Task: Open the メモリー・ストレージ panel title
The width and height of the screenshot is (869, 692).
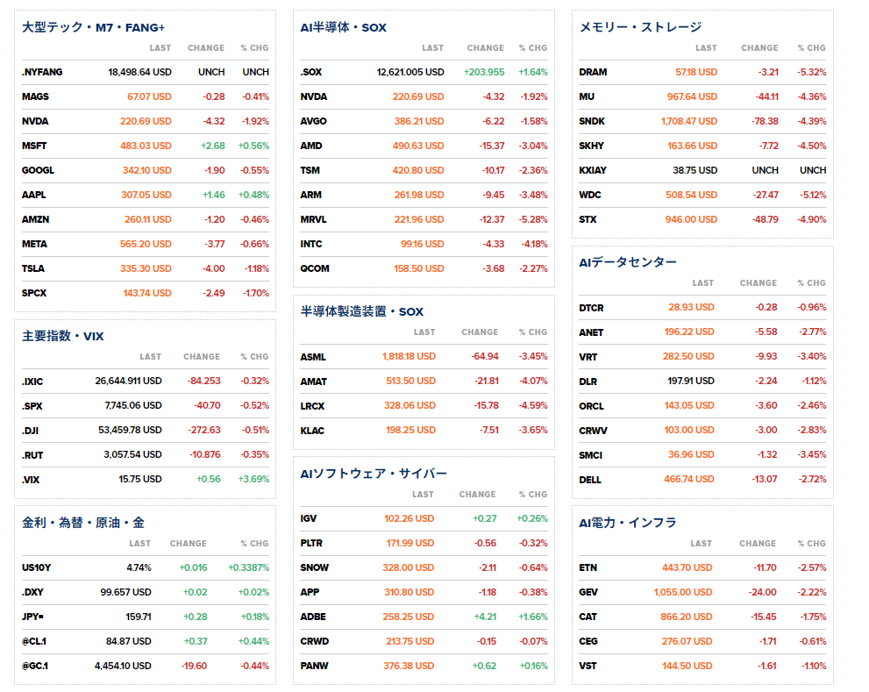Action: point(640,27)
